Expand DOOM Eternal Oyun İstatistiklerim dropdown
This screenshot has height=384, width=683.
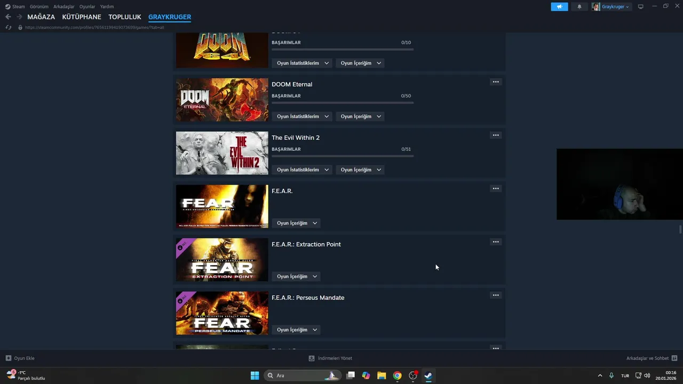coord(301,116)
